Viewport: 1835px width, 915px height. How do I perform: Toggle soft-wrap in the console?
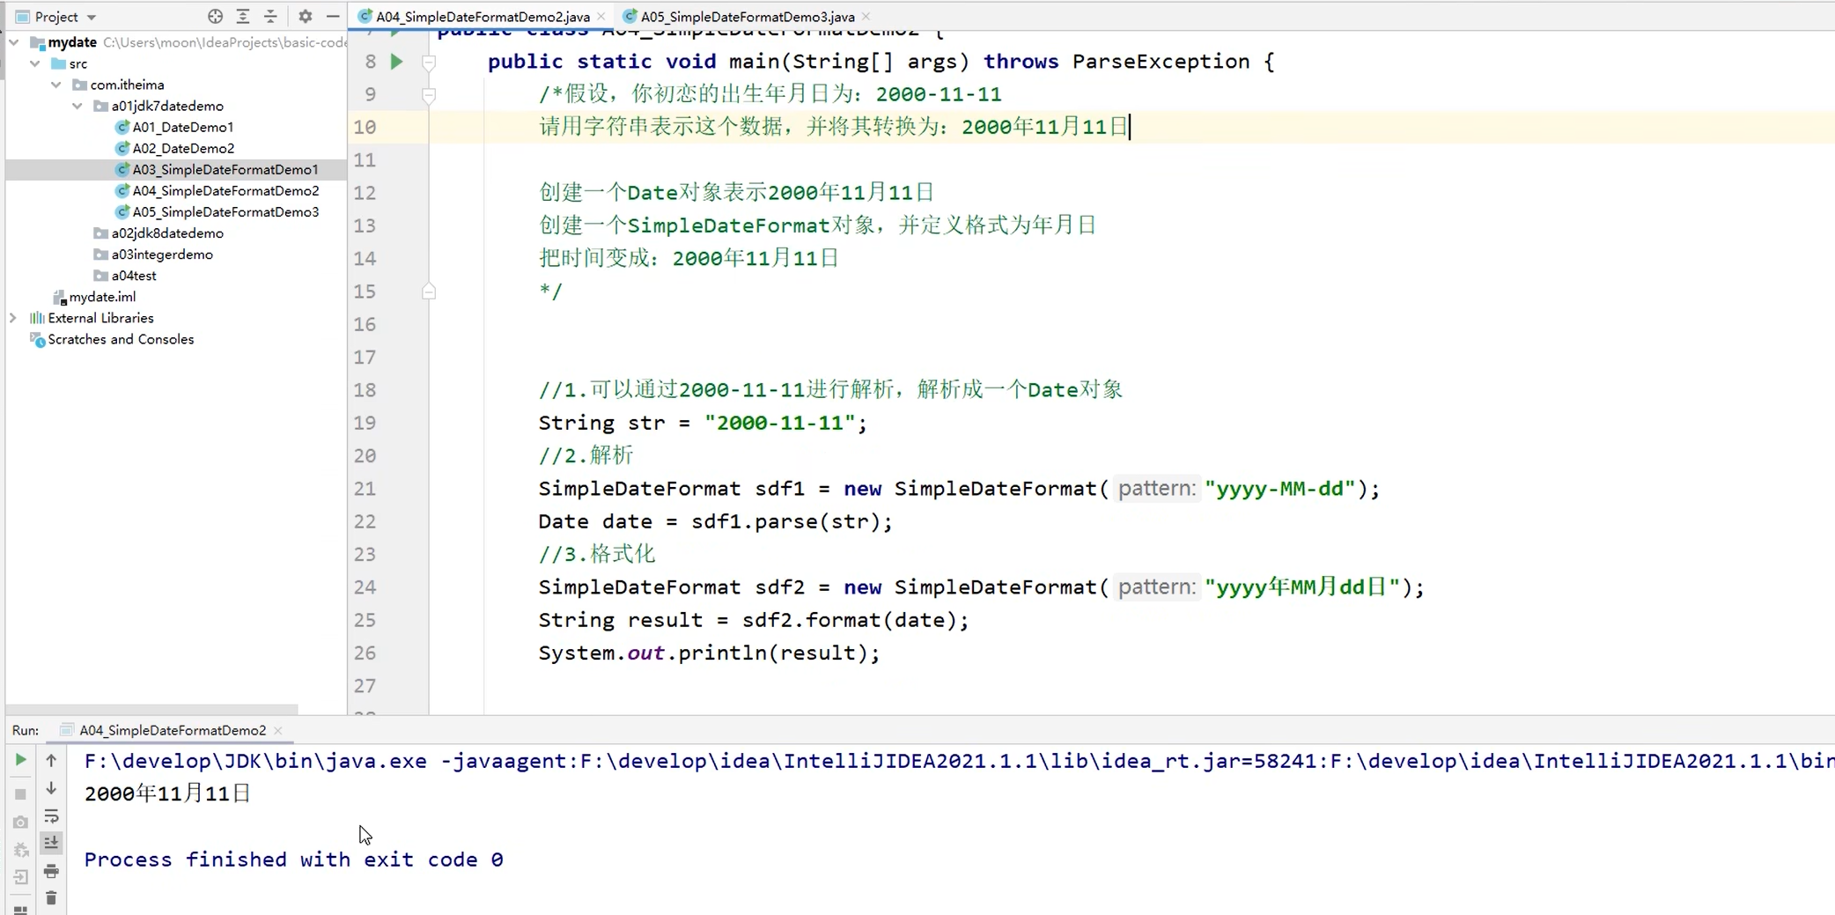pyautogui.click(x=52, y=817)
